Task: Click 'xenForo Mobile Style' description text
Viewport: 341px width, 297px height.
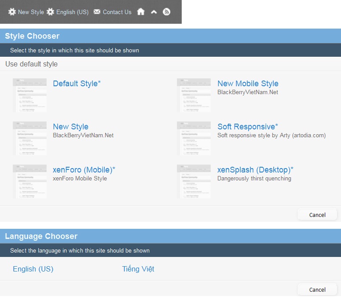Action: point(80,179)
